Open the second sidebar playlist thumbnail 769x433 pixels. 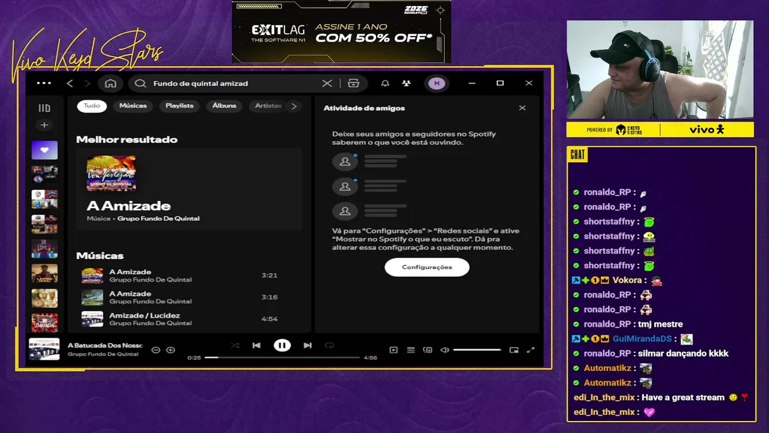[44, 174]
